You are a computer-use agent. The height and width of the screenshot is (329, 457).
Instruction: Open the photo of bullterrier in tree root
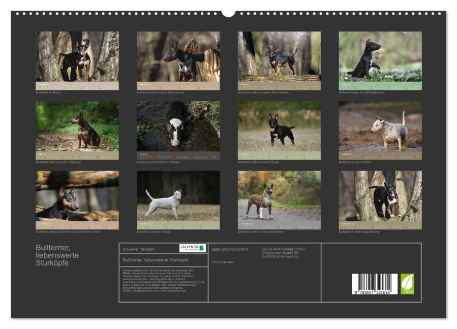pos(178,56)
